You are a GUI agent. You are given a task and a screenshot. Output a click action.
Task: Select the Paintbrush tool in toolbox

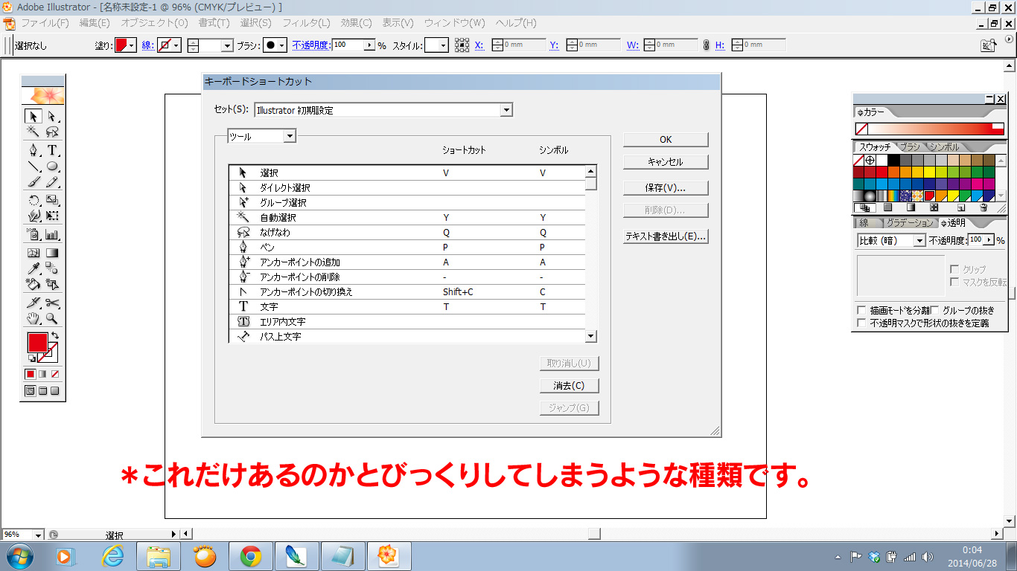click(x=33, y=182)
